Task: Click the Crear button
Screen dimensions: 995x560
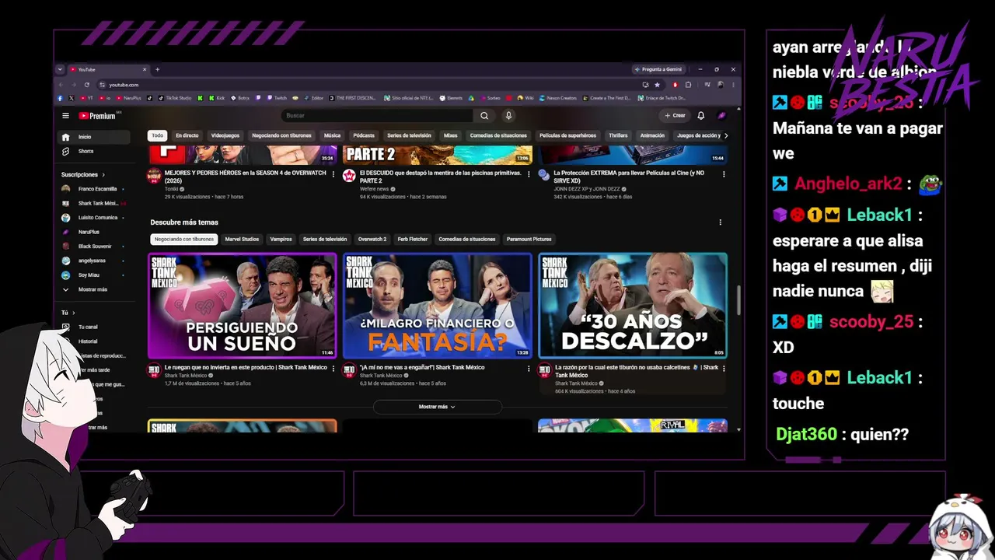Action: (675, 116)
